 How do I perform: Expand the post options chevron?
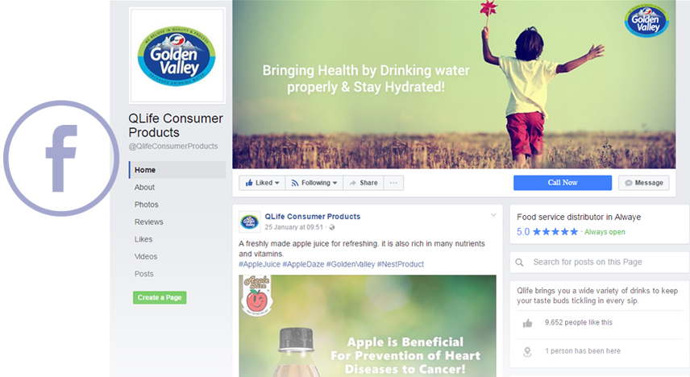pyautogui.click(x=493, y=215)
